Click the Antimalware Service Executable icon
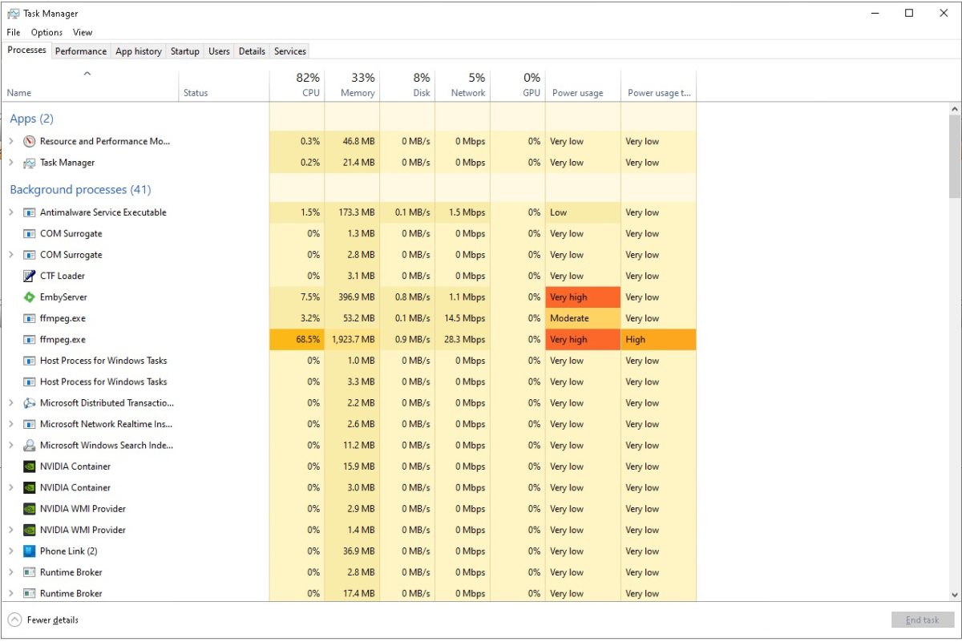 [30, 212]
